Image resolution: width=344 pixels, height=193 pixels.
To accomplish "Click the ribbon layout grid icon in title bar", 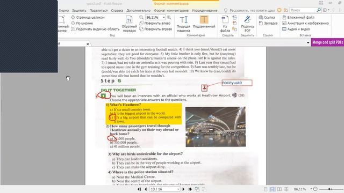I will [x=321, y=3].
